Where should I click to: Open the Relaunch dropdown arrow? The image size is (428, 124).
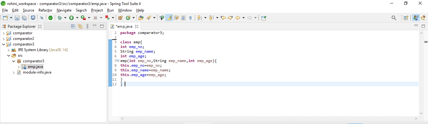pos(113,18)
